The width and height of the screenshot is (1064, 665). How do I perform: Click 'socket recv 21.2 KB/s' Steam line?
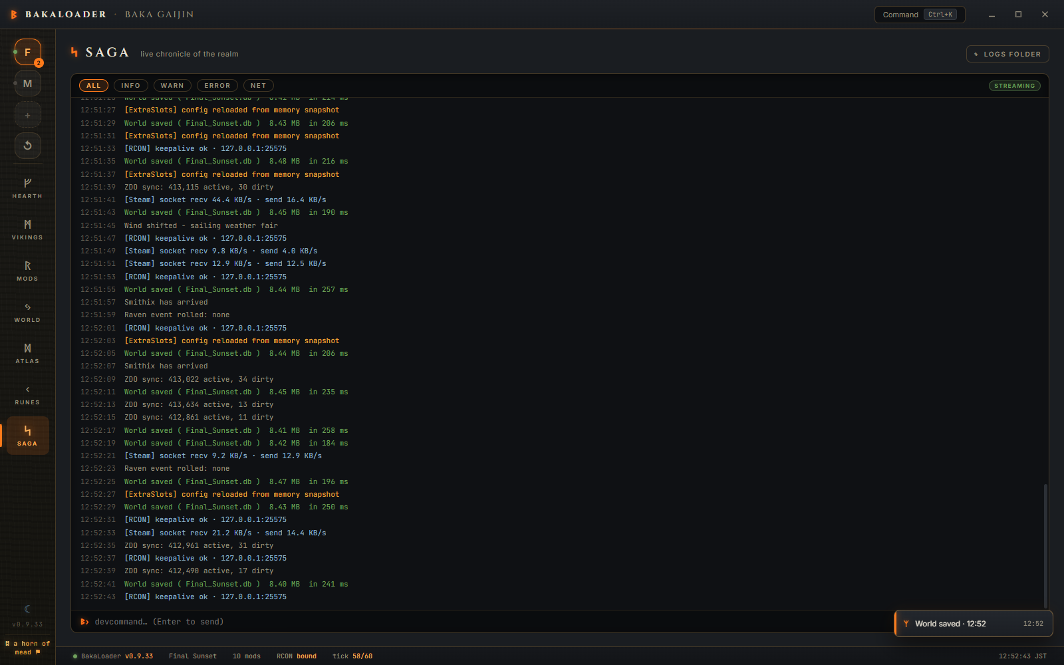coord(225,533)
